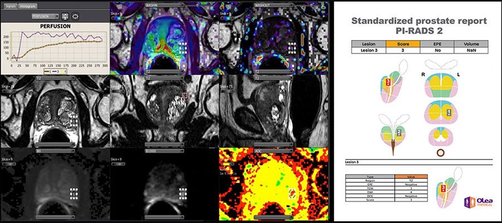Select the Signals tab
The height and width of the screenshot is (223, 502).
click(9, 6)
